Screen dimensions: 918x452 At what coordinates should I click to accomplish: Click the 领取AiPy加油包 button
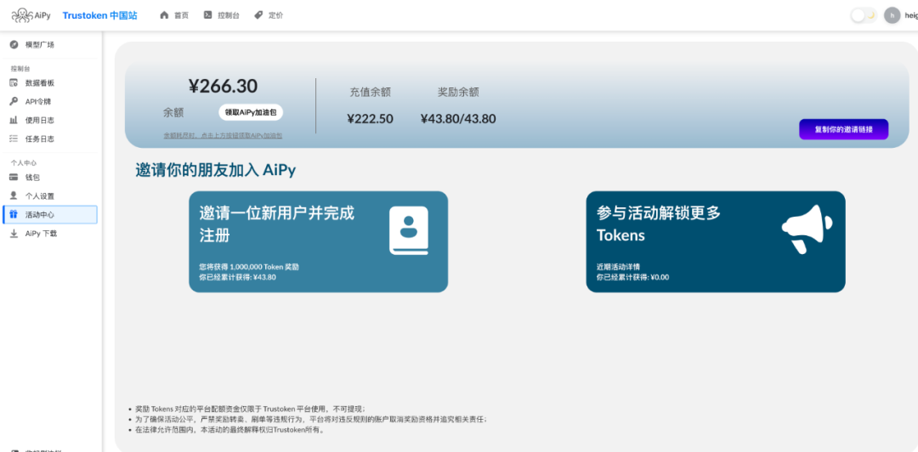pos(251,112)
